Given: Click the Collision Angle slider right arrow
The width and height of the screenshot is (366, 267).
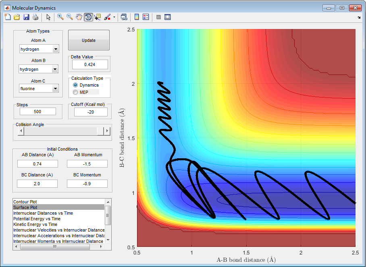Looking at the screenshot, I should pyautogui.click(x=107, y=131).
